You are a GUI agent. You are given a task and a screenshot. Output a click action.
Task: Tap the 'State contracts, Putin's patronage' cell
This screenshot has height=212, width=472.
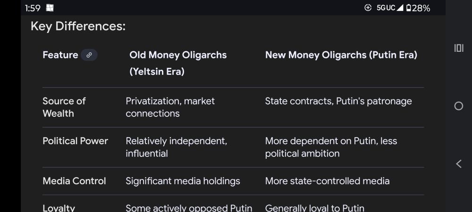click(x=338, y=101)
